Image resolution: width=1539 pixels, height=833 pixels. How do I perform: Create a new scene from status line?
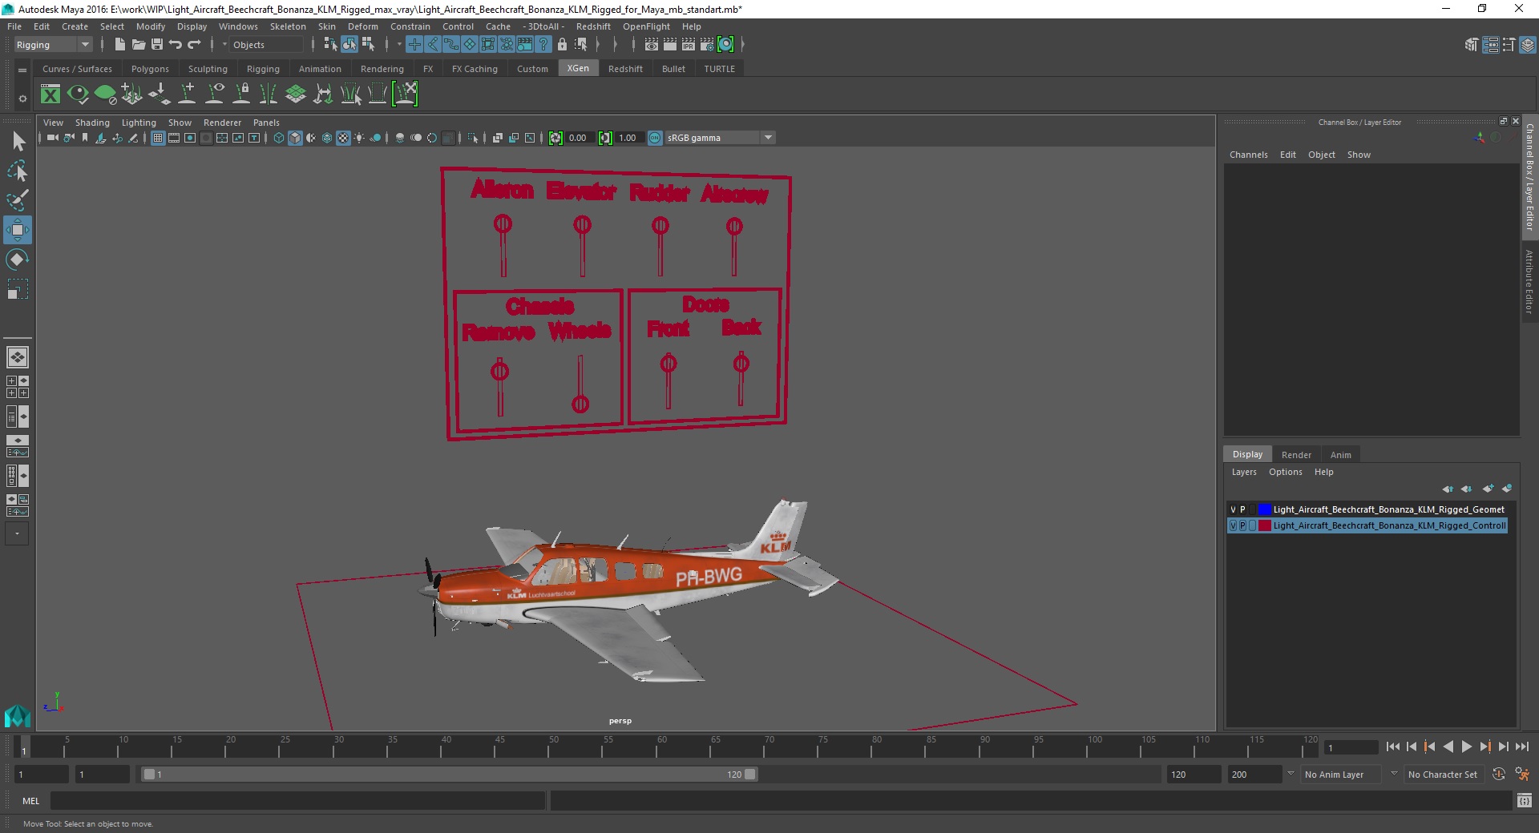(119, 45)
